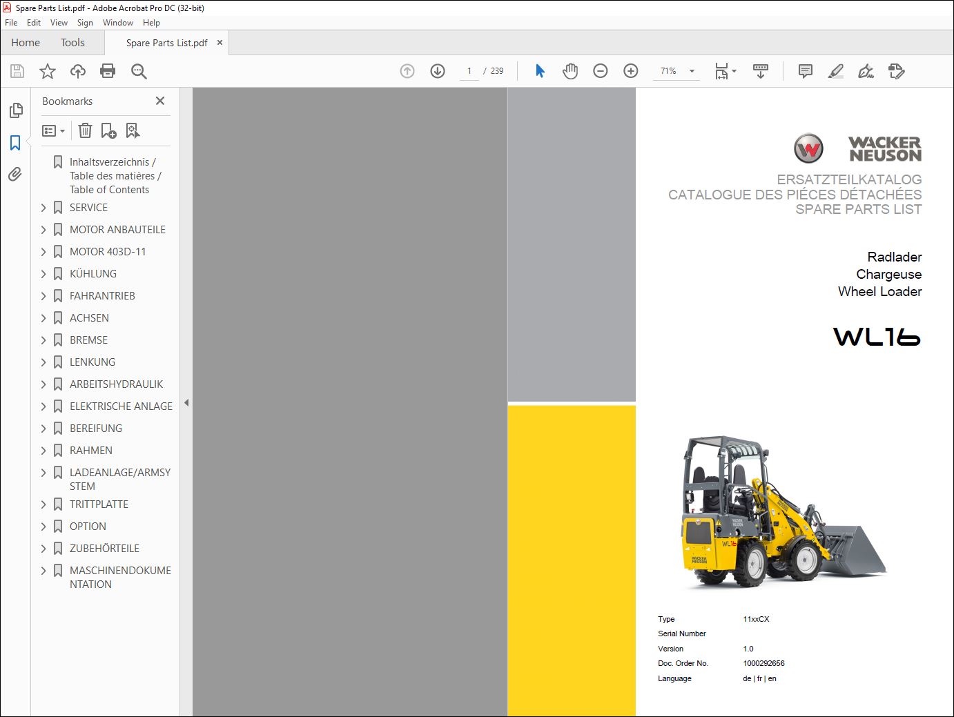Activate the Hand pan tool
Image resolution: width=954 pixels, height=717 pixels.
coord(570,71)
